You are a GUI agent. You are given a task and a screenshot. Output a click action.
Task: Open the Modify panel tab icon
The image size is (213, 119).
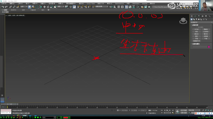[x=195, y=16]
